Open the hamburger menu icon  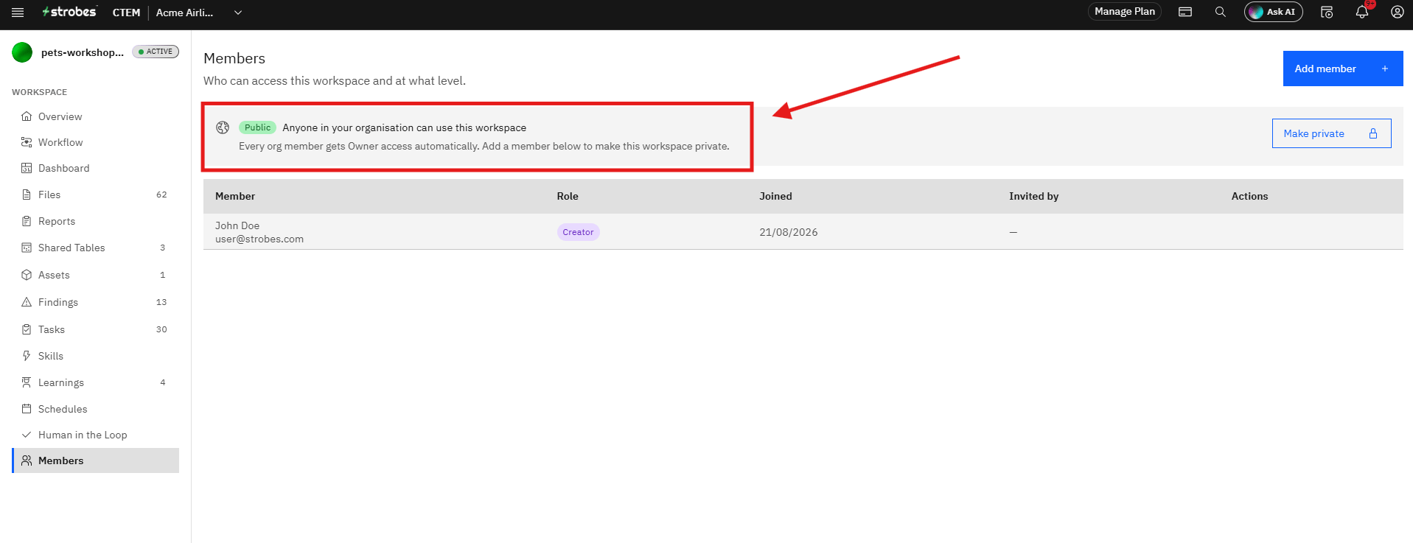(18, 13)
